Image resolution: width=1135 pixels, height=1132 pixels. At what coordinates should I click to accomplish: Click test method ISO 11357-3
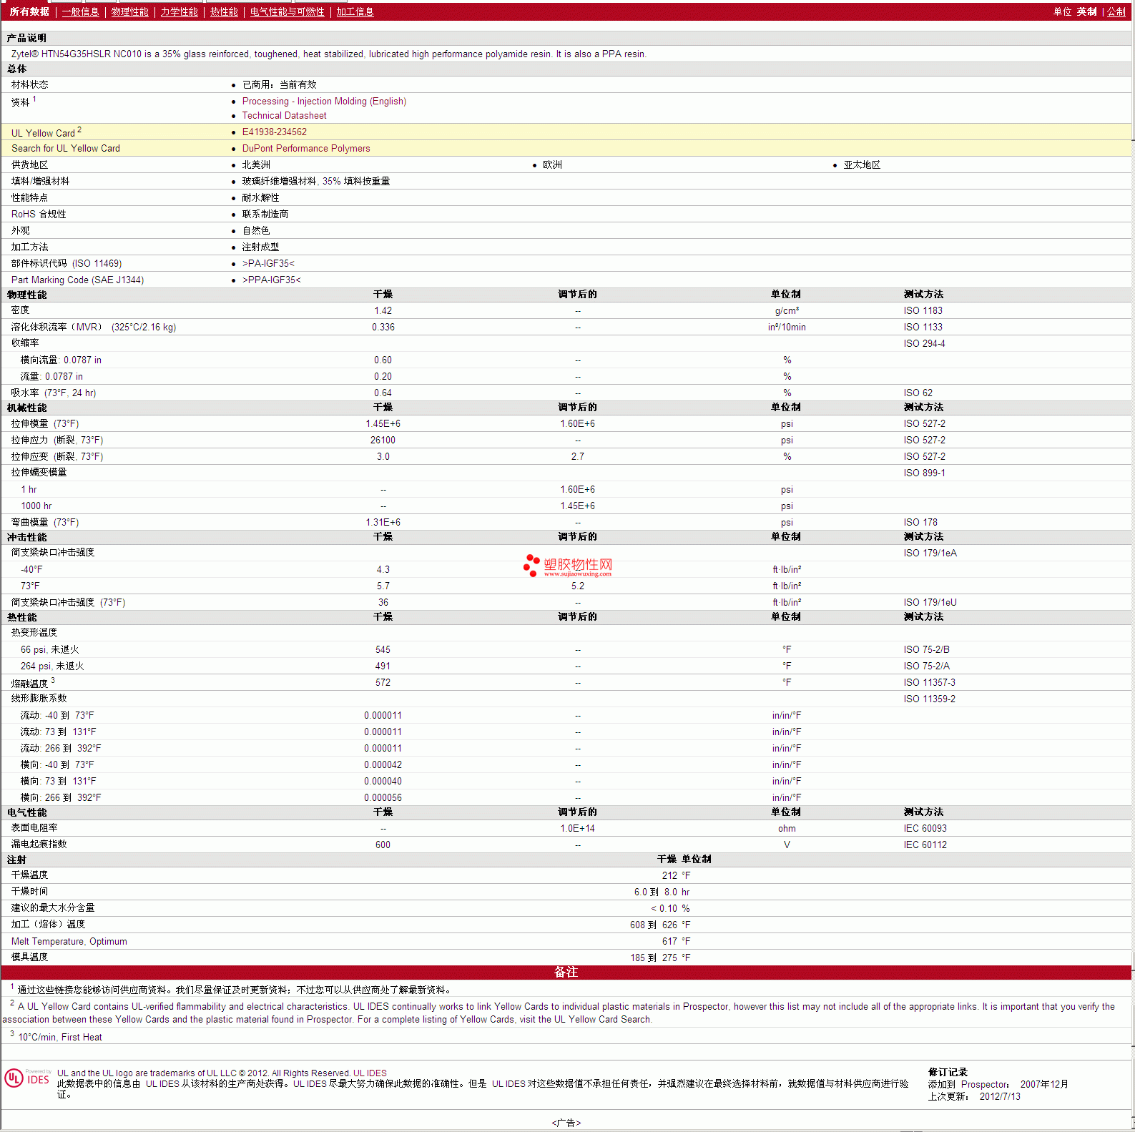pos(929,683)
